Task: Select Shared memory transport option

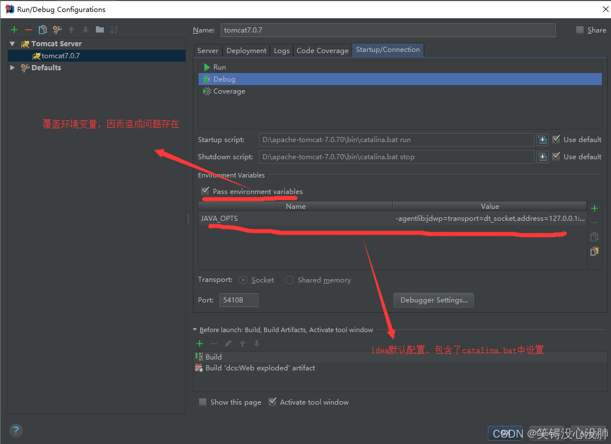Action: click(x=289, y=280)
